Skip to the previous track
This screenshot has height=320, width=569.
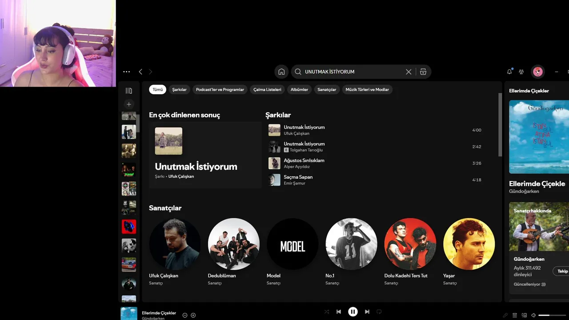(339, 312)
